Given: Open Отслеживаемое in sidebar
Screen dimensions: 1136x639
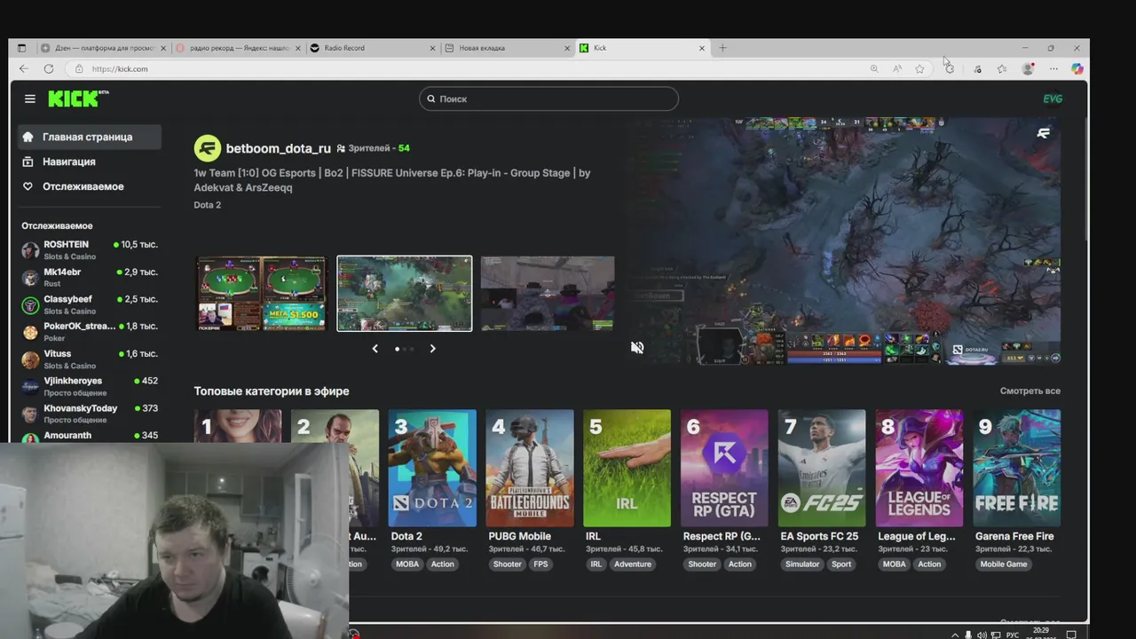Looking at the screenshot, I should pyautogui.click(x=90, y=186).
